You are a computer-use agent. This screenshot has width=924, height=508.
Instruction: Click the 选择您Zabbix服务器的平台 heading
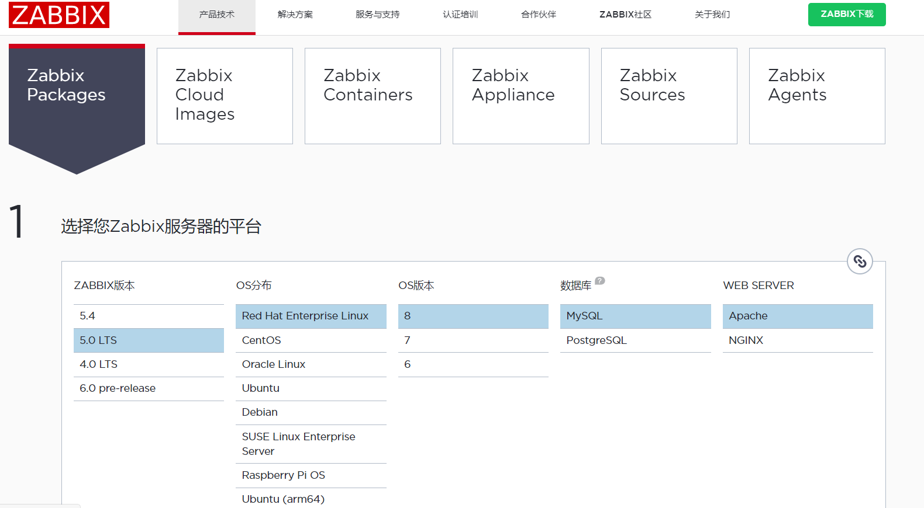(x=161, y=226)
